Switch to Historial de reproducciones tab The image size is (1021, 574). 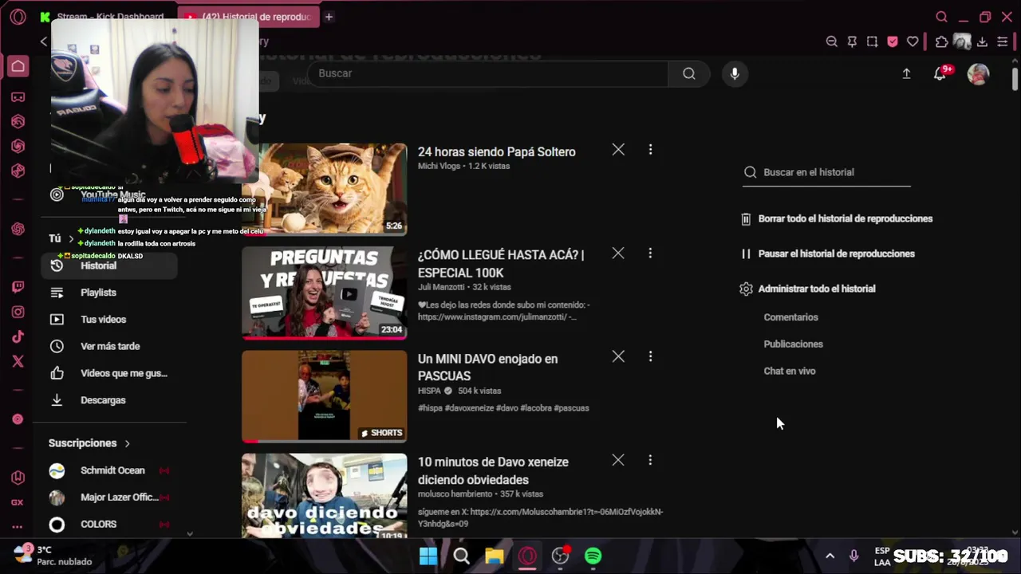point(247,17)
